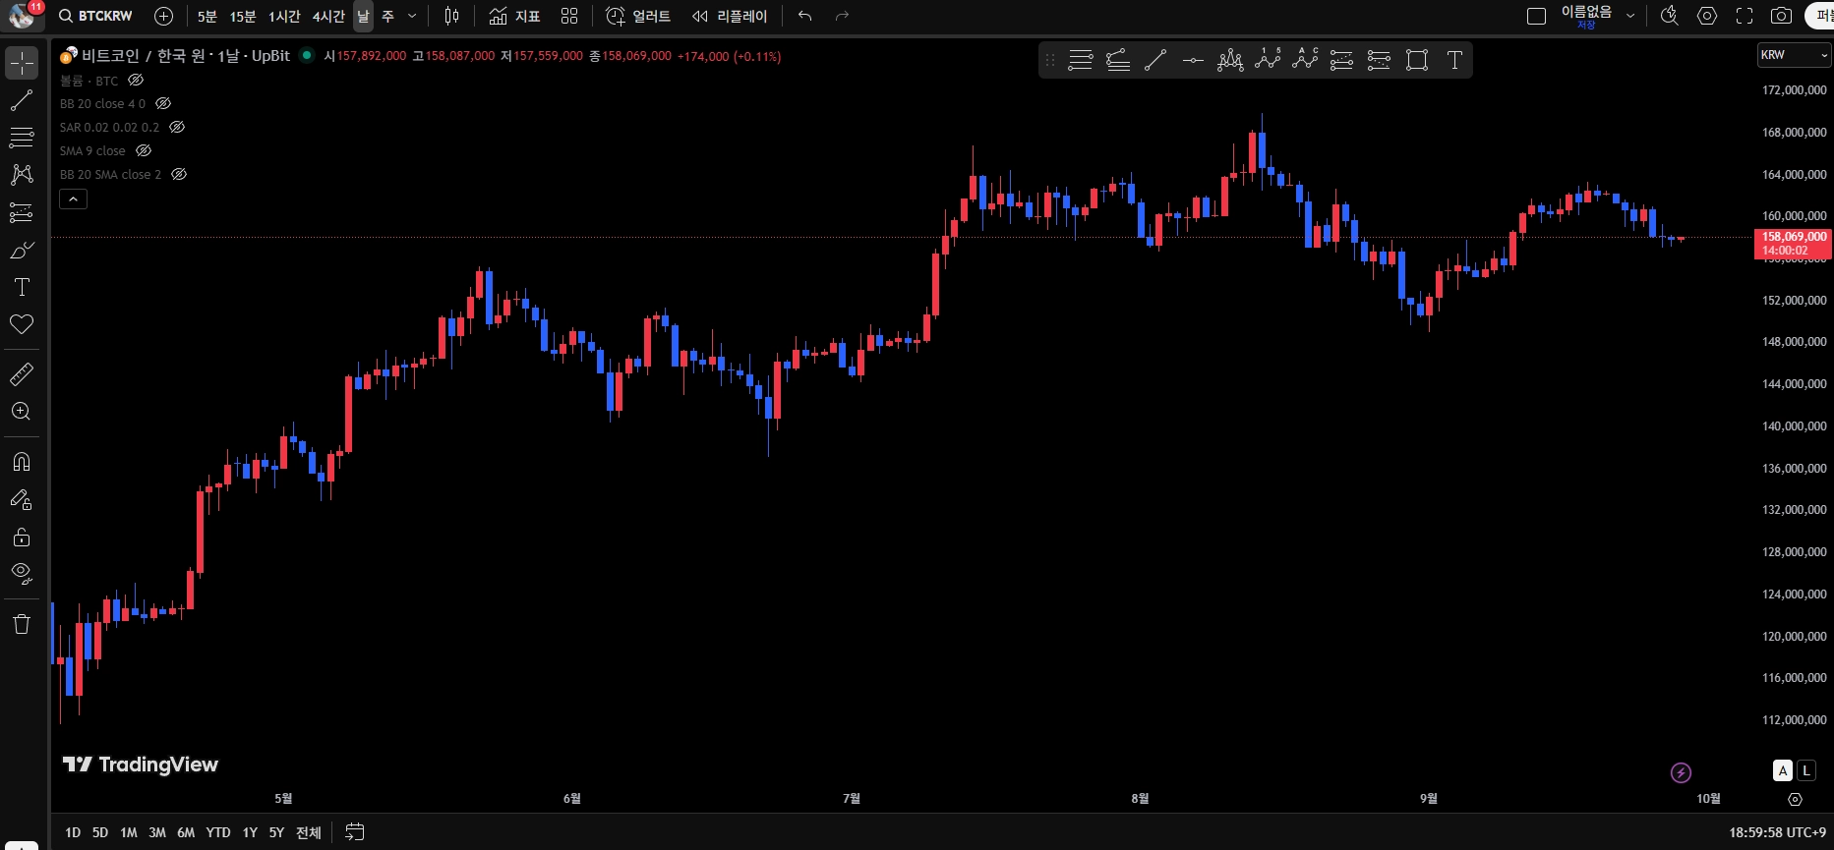Select the 1Y date range
Viewport: 1834px width, 850px height.
click(x=250, y=832)
